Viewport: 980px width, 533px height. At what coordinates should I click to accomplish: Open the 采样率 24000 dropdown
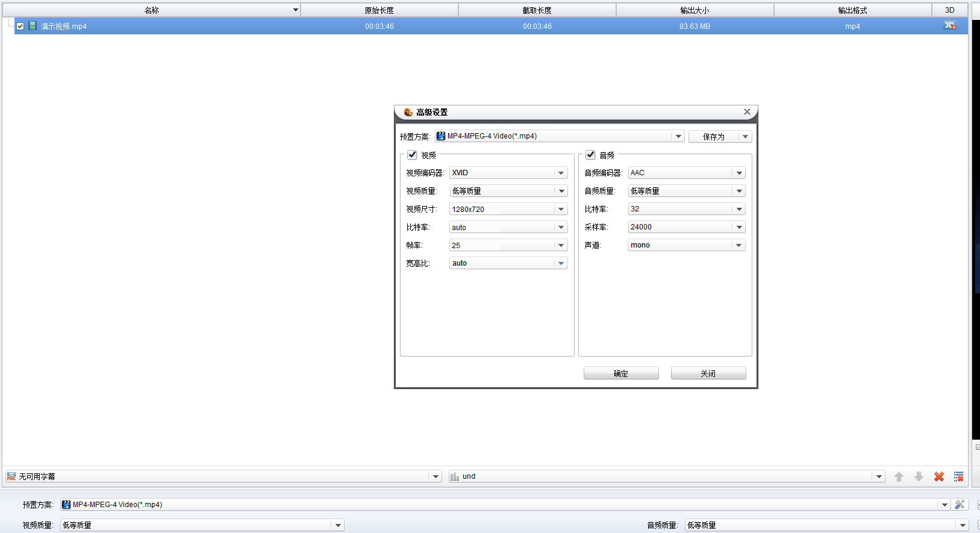(739, 227)
